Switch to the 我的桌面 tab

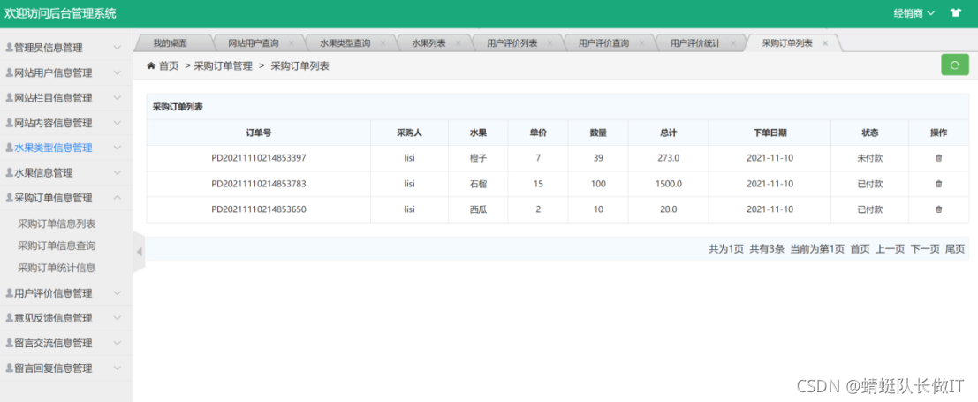[x=171, y=43]
